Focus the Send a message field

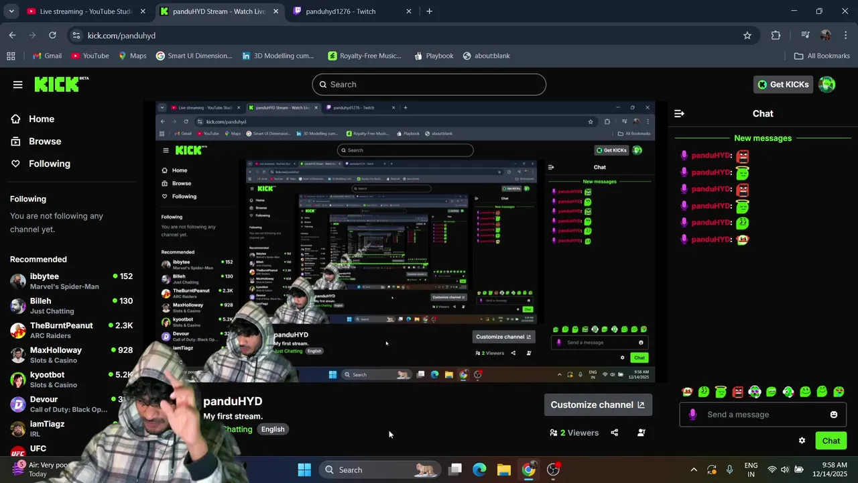click(x=763, y=415)
